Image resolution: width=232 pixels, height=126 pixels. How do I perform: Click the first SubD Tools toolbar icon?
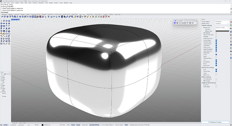tap(2, 17)
